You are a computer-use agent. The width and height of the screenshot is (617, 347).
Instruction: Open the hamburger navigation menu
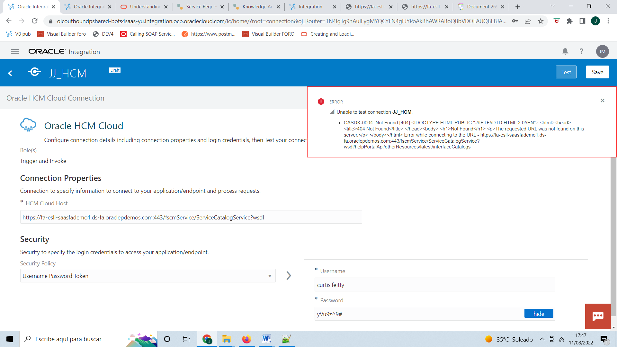coord(15,52)
